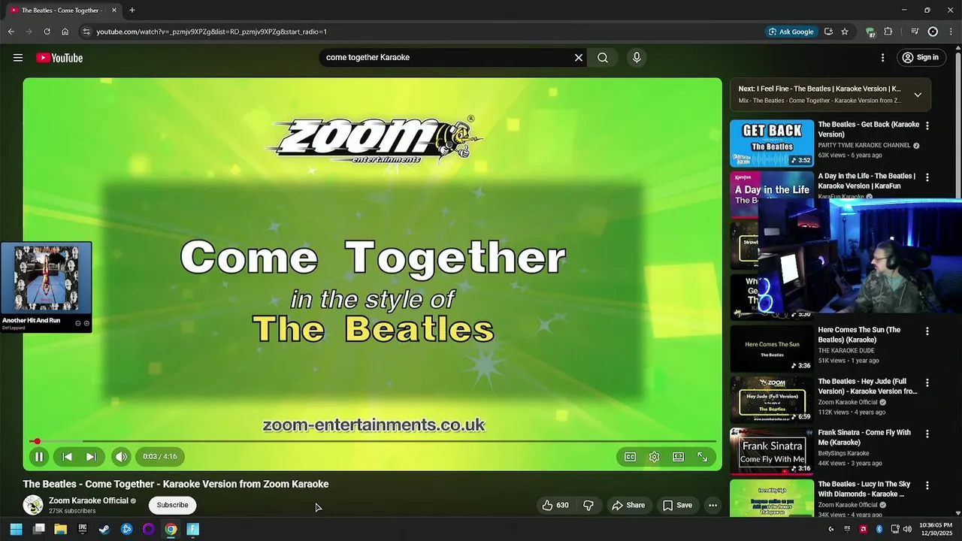This screenshot has height=541, width=962.
Task: Dislike the Come Together karaoke video
Action: click(x=588, y=505)
